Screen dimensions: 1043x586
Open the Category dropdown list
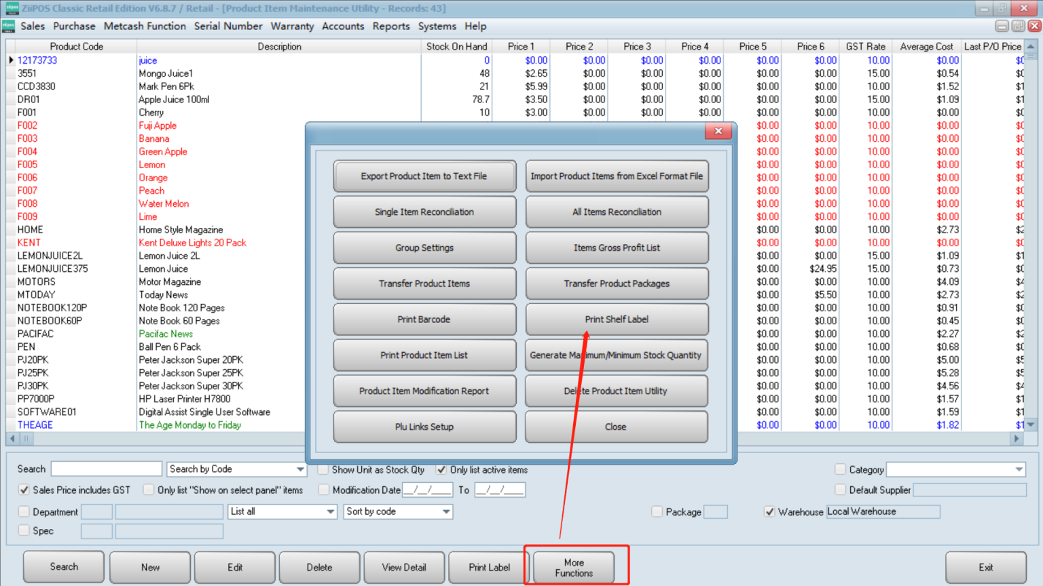click(1019, 469)
